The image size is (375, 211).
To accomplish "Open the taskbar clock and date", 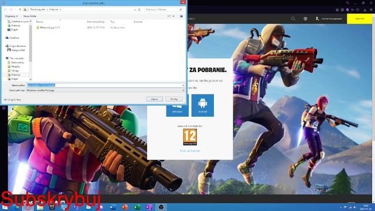I will (x=366, y=207).
